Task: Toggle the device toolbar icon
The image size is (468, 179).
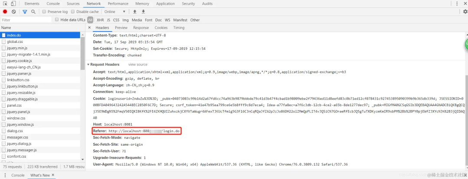Action: (x=13, y=3)
